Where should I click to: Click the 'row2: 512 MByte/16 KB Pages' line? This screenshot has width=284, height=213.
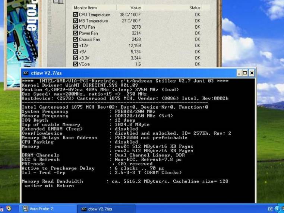click(x=154, y=151)
